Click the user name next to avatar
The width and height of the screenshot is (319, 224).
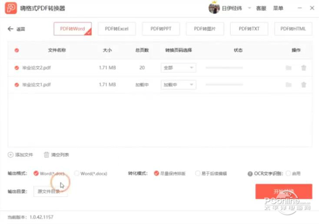tap(232, 8)
